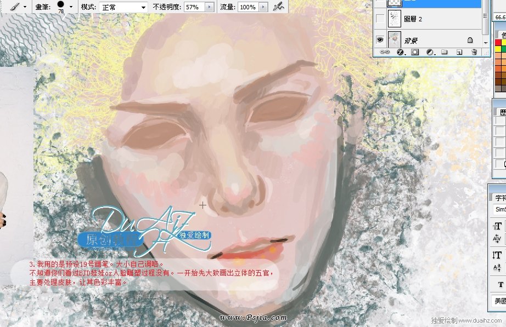Viewport: 506px width, 327px height.
Task: Delete layer with trash icon
Action: [474, 53]
